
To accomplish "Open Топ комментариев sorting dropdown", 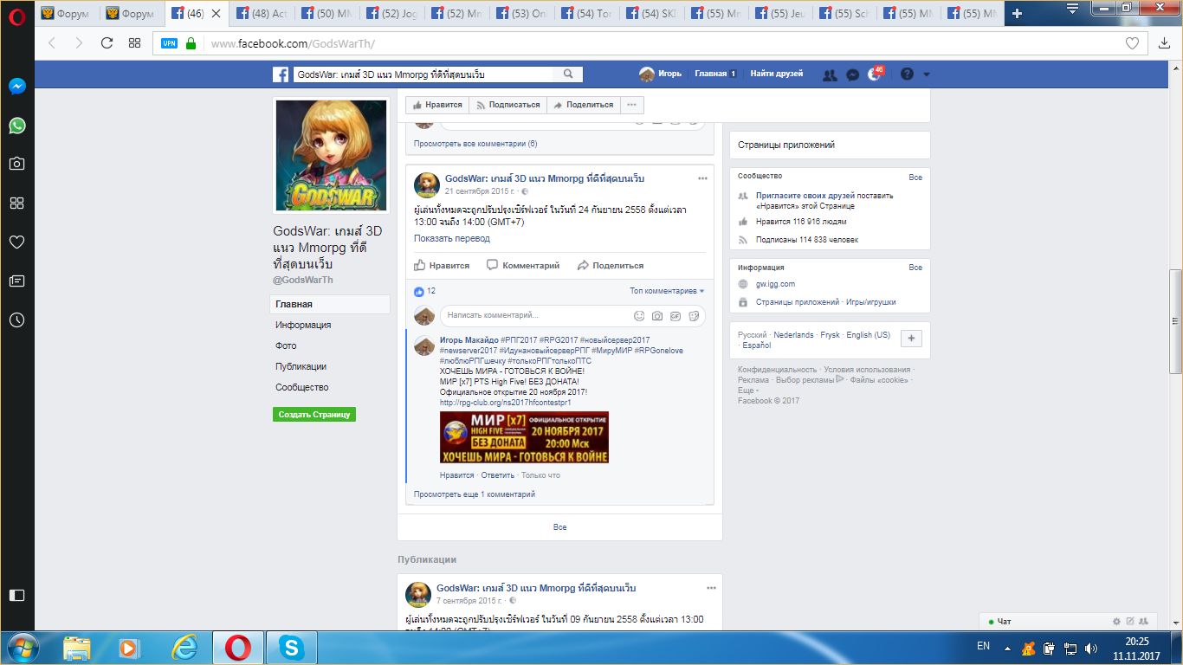I will coord(667,291).
